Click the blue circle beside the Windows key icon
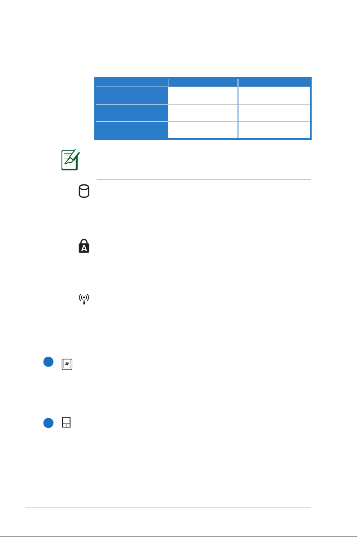The image size is (357, 537). (x=48, y=362)
